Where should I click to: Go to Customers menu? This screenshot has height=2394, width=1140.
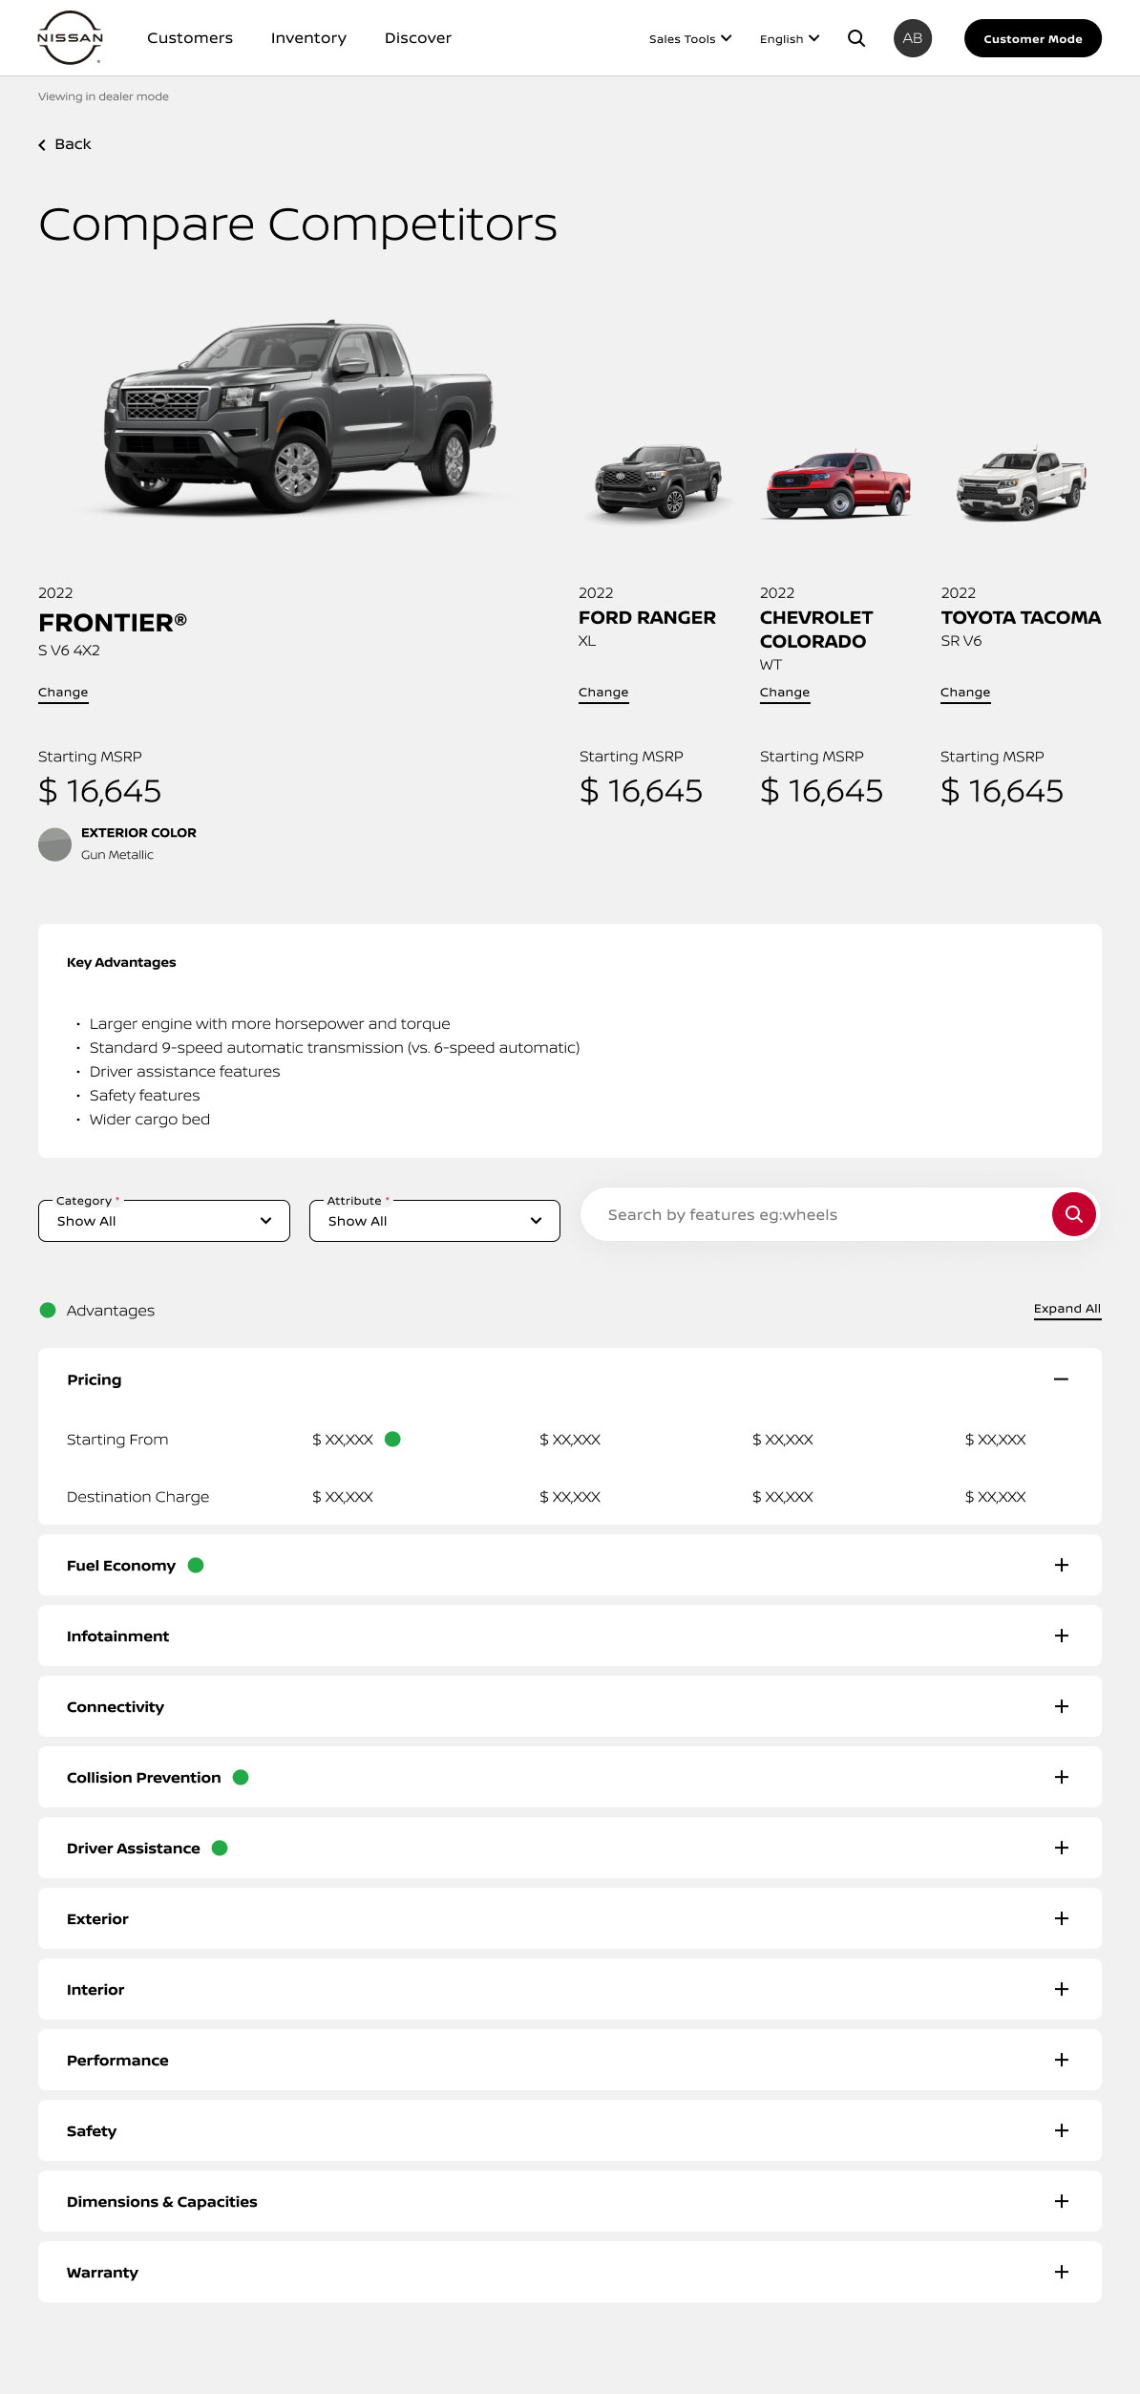click(x=190, y=38)
